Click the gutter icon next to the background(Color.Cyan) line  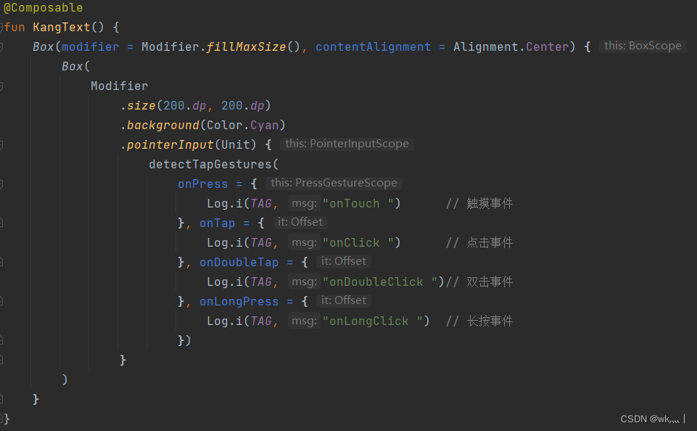[x=4, y=125]
